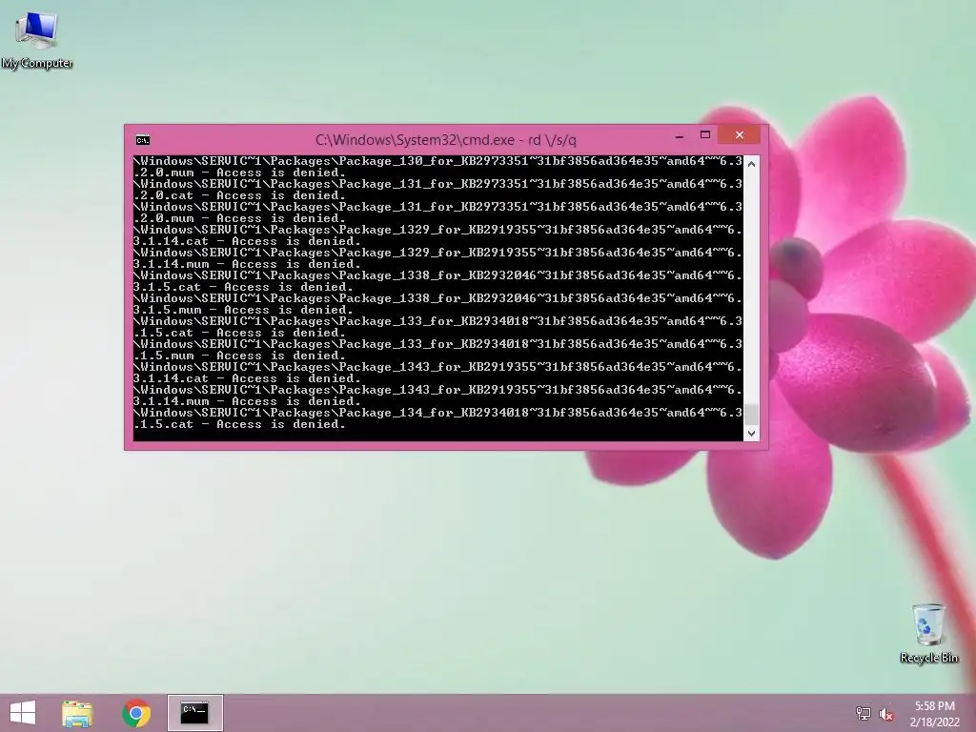The width and height of the screenshot is (976, 732).
Task: Maximize the cmd.exe window
Action: tap(705, 135)
